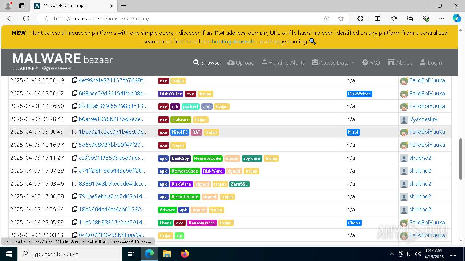
Task: Click the volume icon in system tray
Action: 418,254
